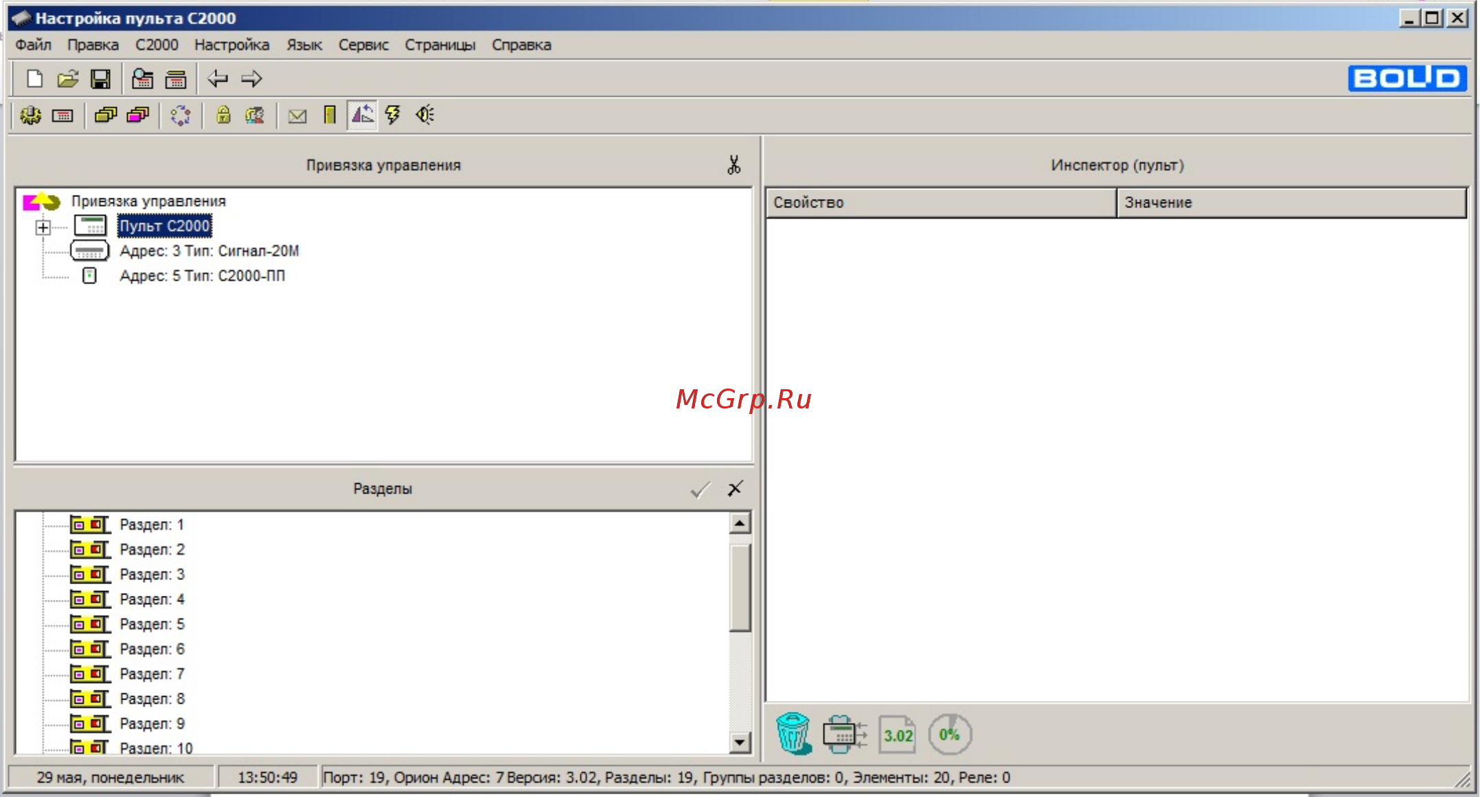Open the gear devices page icon
This screenshot has height=797, width=1480.
click(30, 115)
